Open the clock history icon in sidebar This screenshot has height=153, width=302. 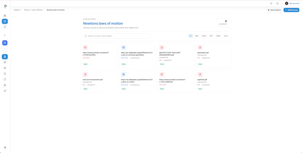click(x=5, y=74)
